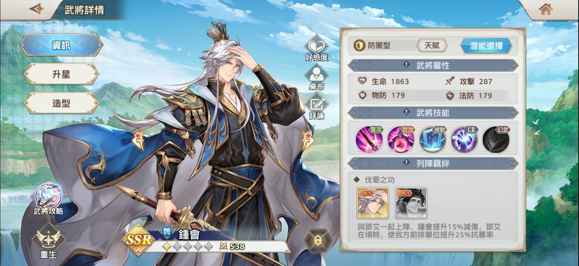
Task: View the 怒攻 skill icon
Action: click(x=401, y=139)
